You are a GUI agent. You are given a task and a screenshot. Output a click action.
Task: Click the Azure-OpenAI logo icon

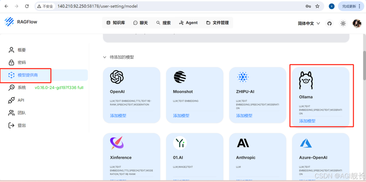pyautogui.click(x=306, y=143)
